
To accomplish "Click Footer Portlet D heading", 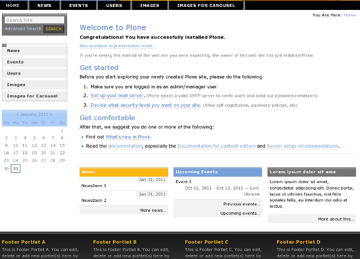I will point(298,242).
